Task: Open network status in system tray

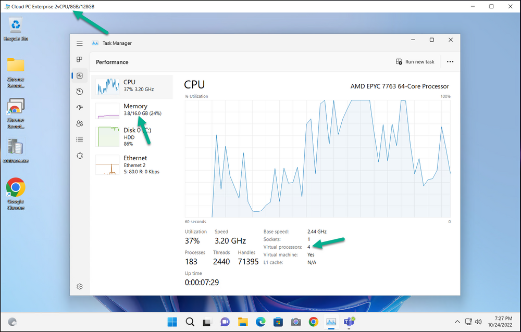Action: (468, 322)
